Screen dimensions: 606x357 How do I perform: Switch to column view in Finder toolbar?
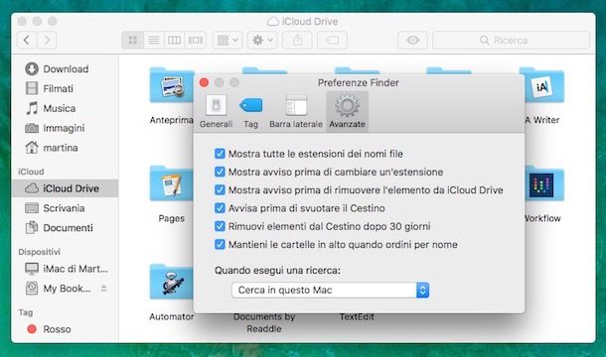coord(174,40)
